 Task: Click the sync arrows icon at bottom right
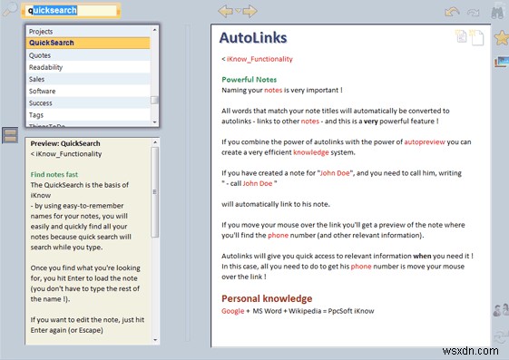pos(501,336)
